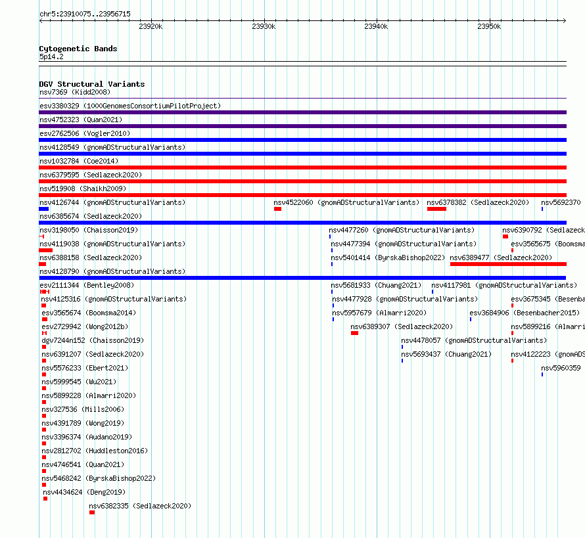Screen dimensions: 585x538
Task: Click the red bar below nsv4522060
Action: [277, 209]
